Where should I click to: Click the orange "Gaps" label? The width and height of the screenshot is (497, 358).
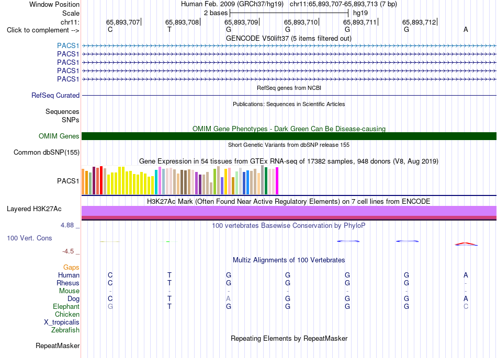(71, 268)
